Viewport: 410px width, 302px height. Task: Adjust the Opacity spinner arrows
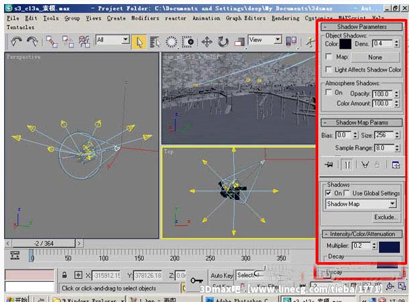397,94
